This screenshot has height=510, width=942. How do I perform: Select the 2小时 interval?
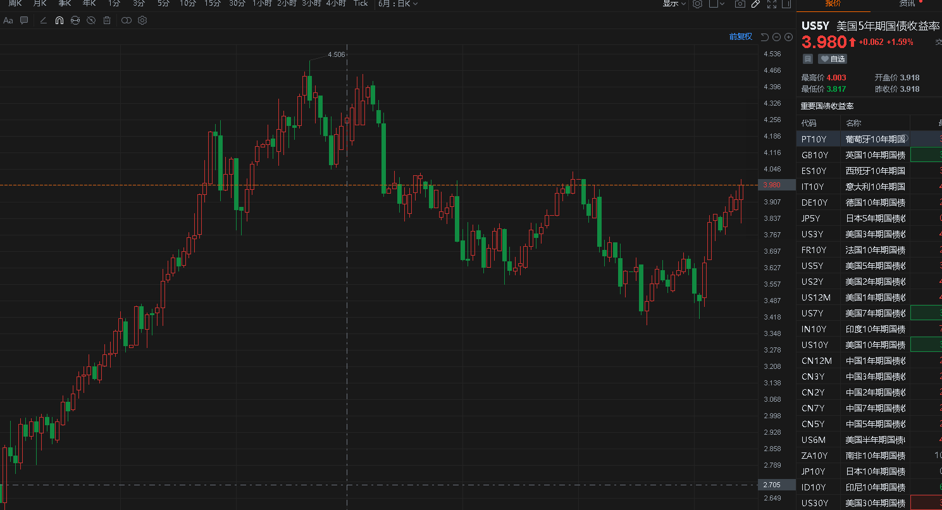287,4
